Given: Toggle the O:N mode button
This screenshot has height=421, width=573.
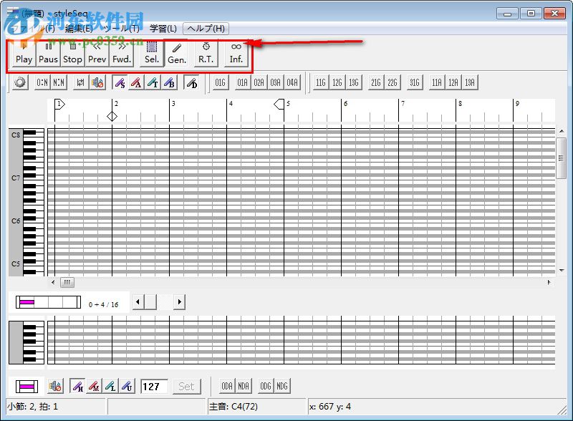Looking at the screenshot, I should tap(43, 82).
